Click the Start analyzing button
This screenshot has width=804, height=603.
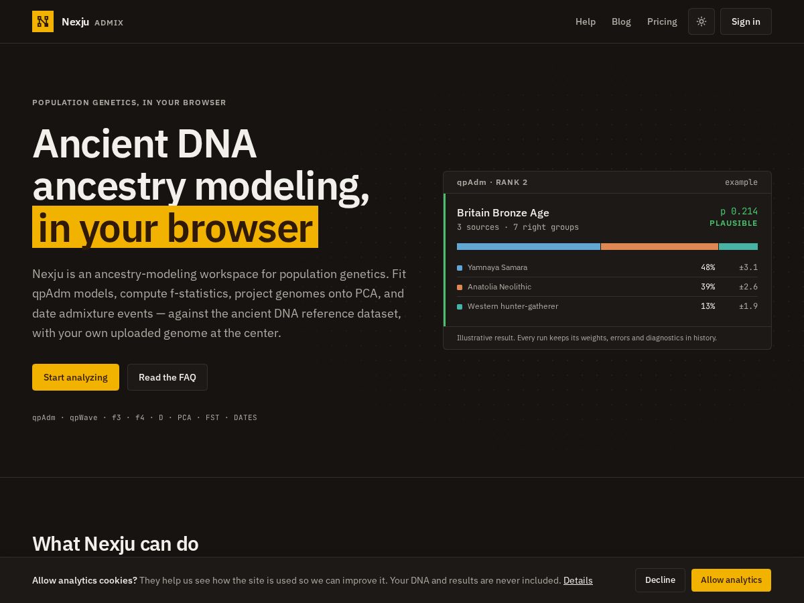click(76, 377)
